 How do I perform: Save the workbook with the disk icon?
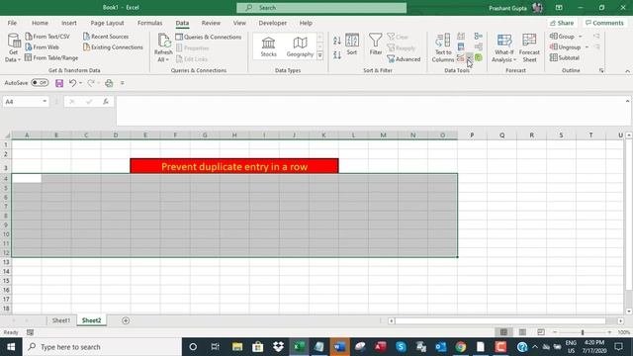(x=59, y=83)
